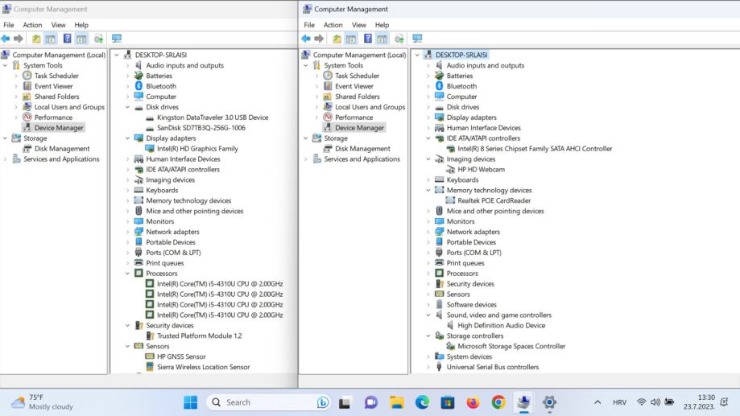Open Firefox from taskbar
This screenshot has height=416, width=740.
tap(473, 402)
